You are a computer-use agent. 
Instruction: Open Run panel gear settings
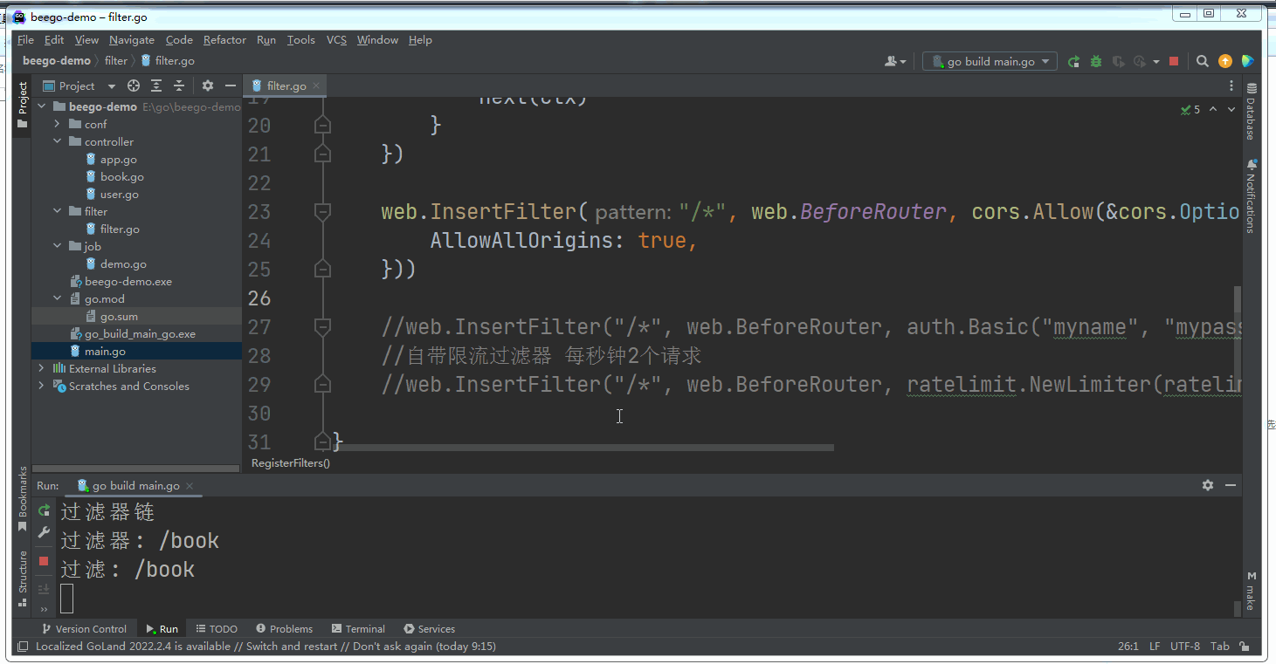tap(1208, 485)
